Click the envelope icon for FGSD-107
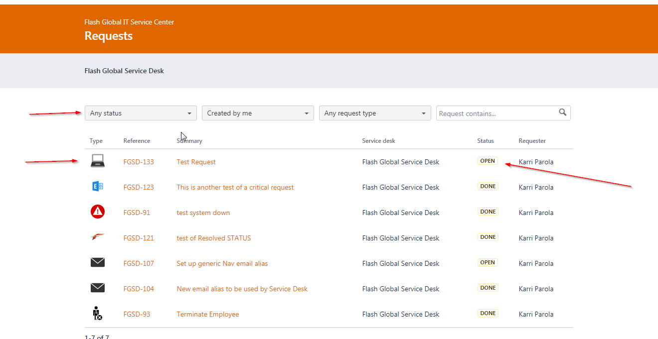The width and height of the screenshot is (658, 339). [98, 262]
